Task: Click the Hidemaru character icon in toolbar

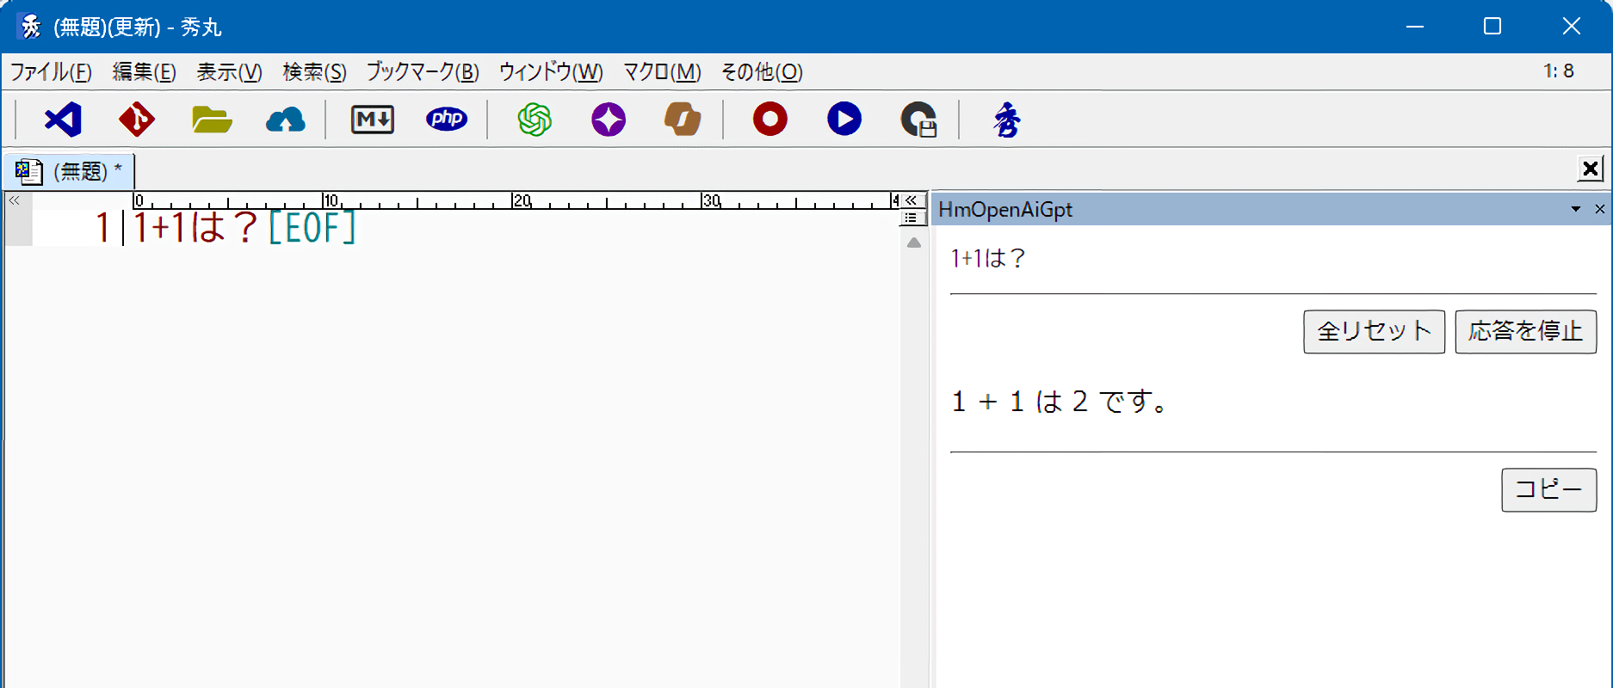Action: pos(1006,120)
